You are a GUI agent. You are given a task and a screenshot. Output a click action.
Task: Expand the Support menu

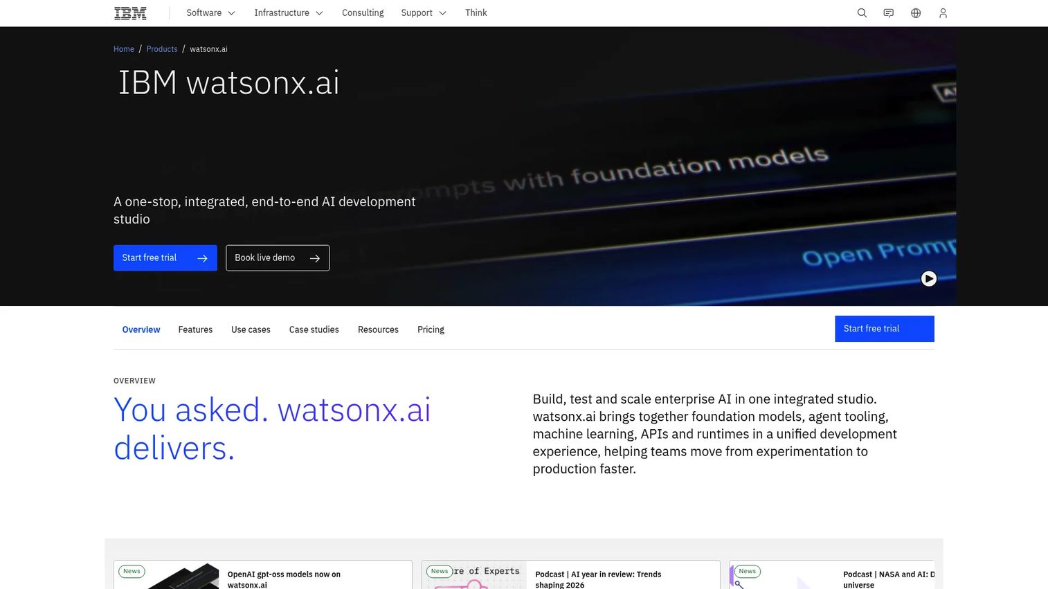click(x=424, y=13)
